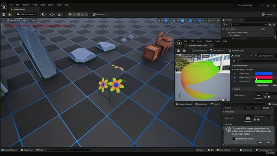Open the Perspective view mode dropdown in main viewport
This screenshot has width=277, height=156.
point(13,20)
